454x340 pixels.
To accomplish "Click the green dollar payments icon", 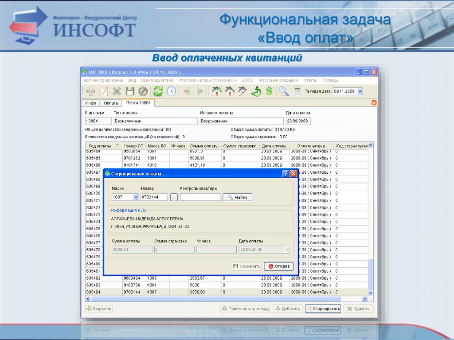I will click(269, 91).
